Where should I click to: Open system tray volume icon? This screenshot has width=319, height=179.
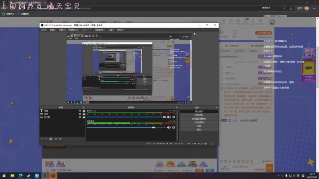click(x=294, y=176)
